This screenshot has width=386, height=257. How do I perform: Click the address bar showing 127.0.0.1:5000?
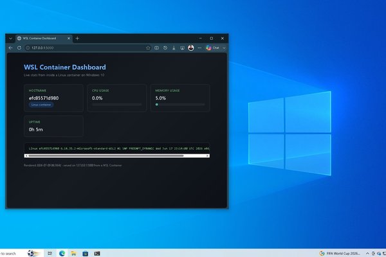(x=87, y=48)
